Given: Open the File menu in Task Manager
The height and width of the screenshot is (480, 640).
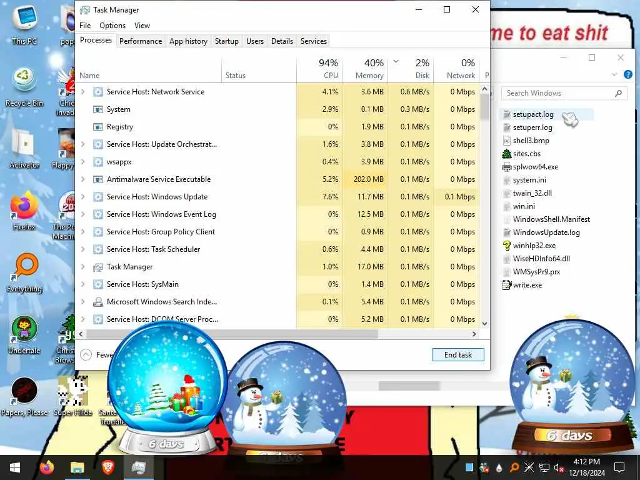Looking at the screenshot, I should tap(85, 25).
